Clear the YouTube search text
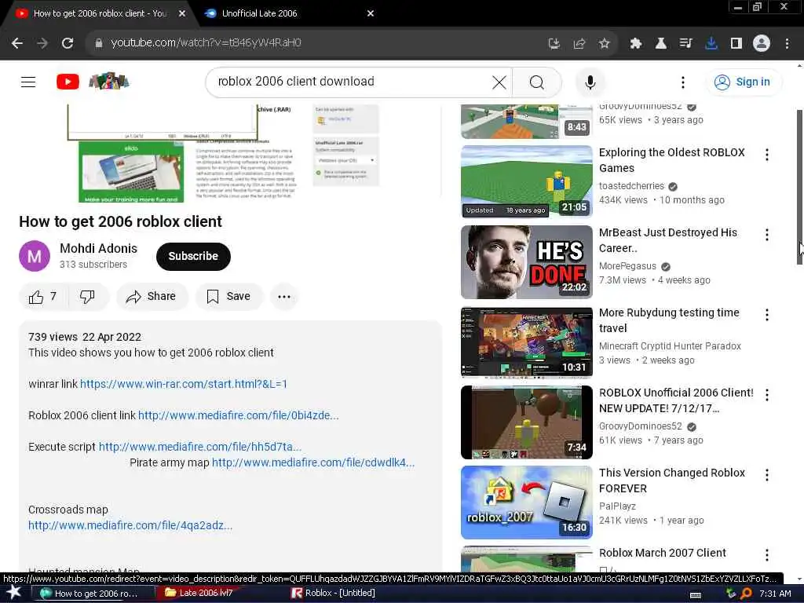Viewport: 804px width, 603px height. point(499,82)
